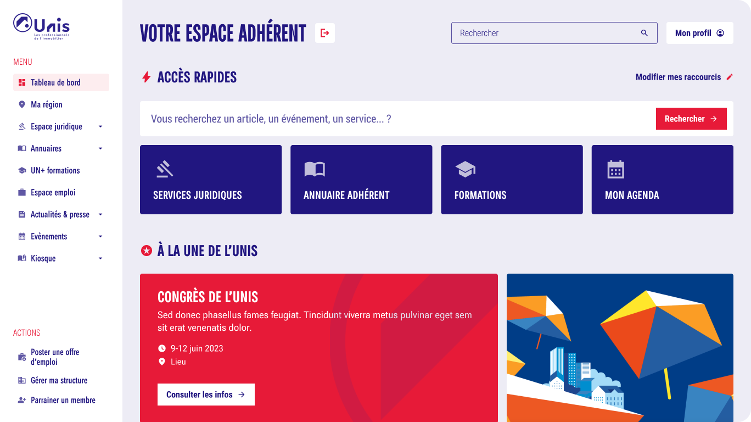The width and height of the screenshot is (751, 422).
Task: Open the Services Juridiques shortcut tile
Action: [211, 180]
